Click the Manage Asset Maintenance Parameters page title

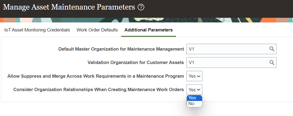click(x=69, y=7)
